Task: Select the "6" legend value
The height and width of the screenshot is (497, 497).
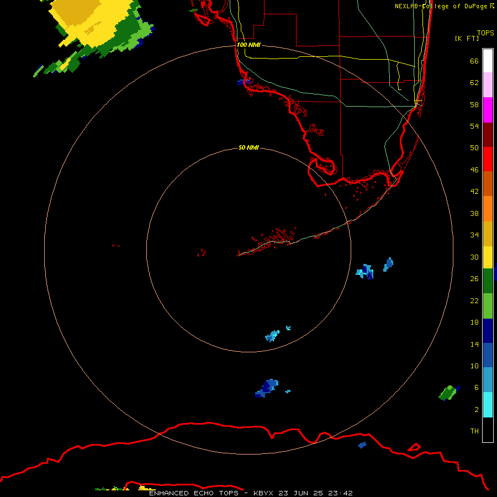Action: pos(477,388)
